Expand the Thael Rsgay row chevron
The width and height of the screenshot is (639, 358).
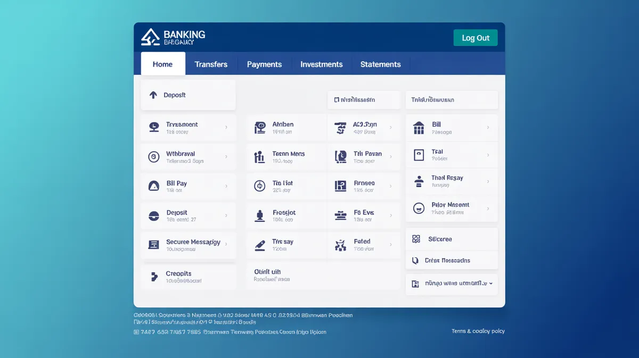tap(488, 181)
